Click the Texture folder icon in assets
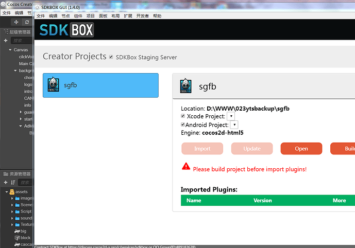The width and height of the screenshot is (355, 248). tap(17, 225)
